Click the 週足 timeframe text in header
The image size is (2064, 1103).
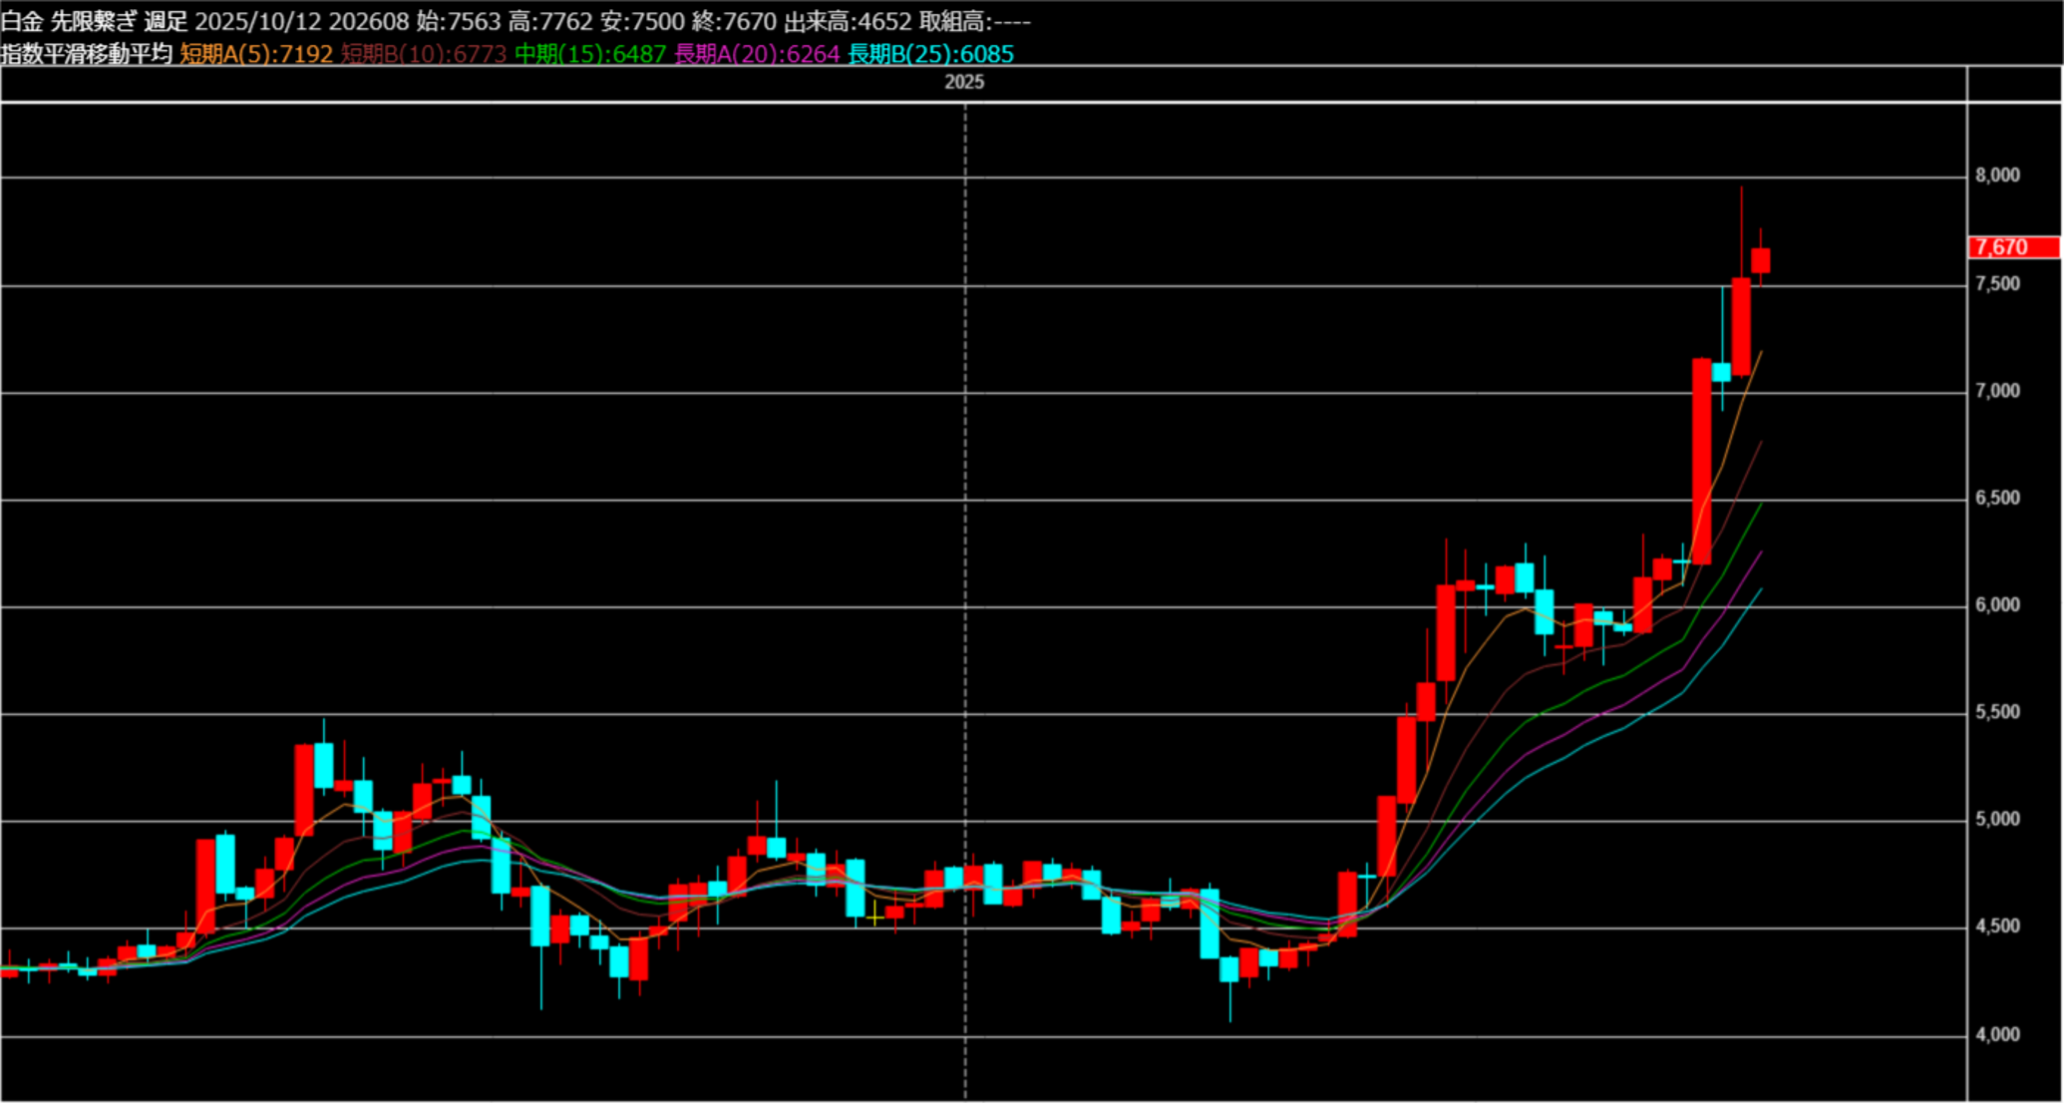[166, 21]
